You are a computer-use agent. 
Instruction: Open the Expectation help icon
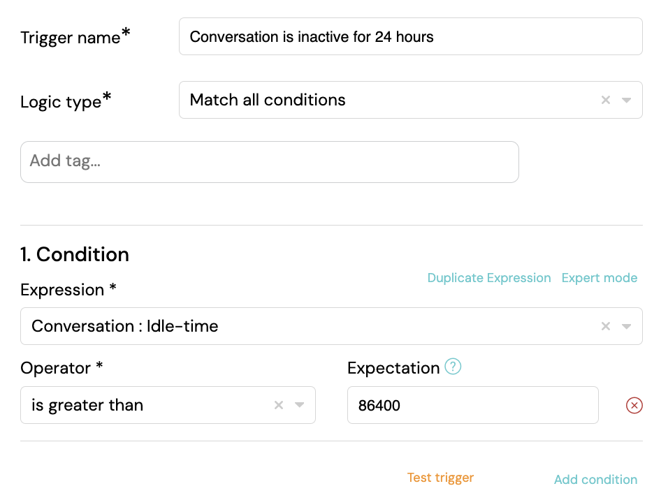point(453,367)
